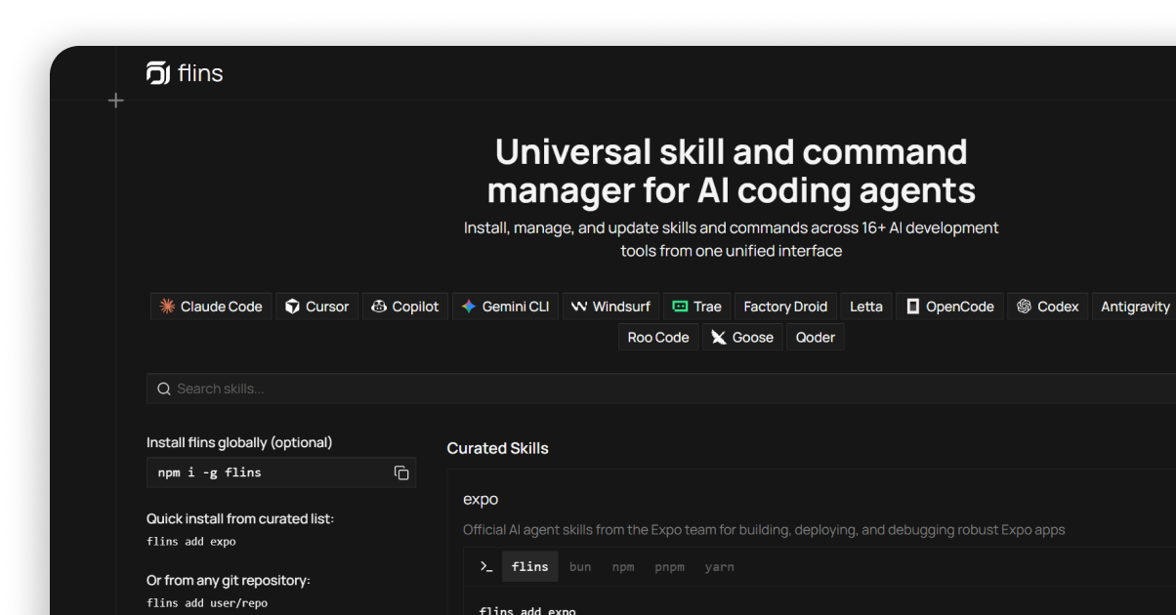1176x615 pixels.
Task: Click the Qoder badge
Action: (816, 338)
